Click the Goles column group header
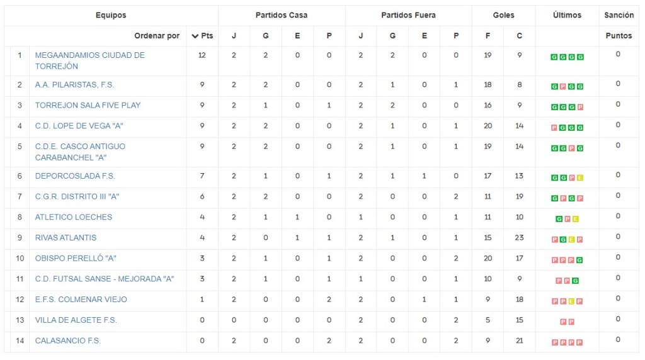The height and width of the screenshot is (360, 645). tap(503, 15)
